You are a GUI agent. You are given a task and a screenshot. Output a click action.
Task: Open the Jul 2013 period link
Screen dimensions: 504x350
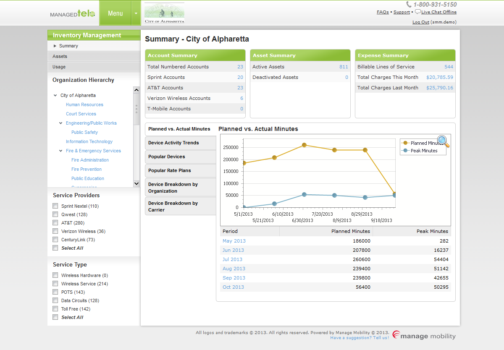coord(232,259)
